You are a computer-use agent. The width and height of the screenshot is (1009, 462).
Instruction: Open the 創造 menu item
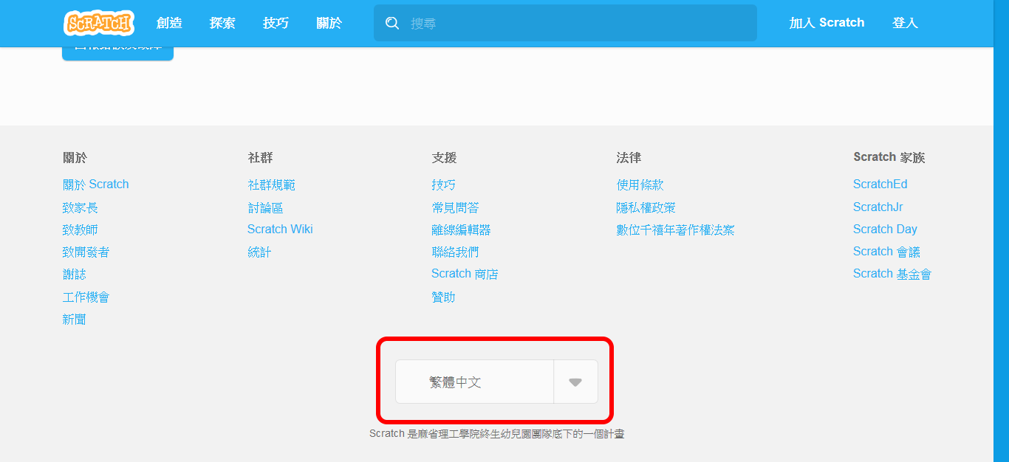[x=169, y=23]
